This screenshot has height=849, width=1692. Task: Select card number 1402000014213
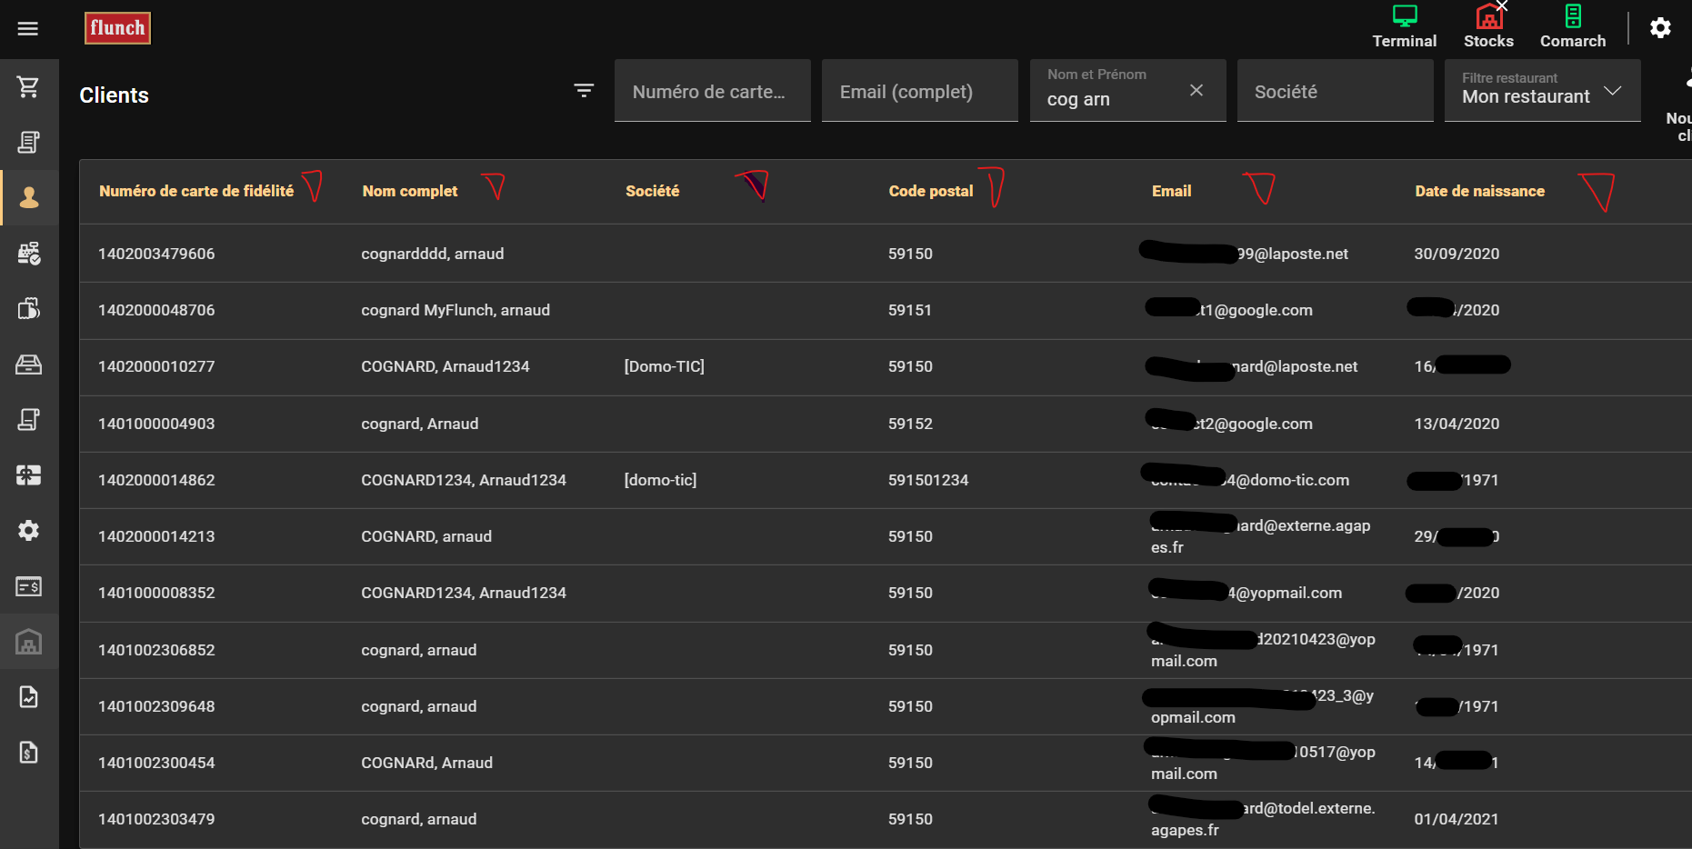point(156,536)
